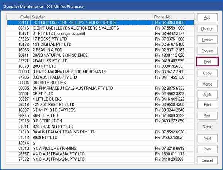Click phone Ph. 0466270952
223x170 pixels.
[169, 138]
